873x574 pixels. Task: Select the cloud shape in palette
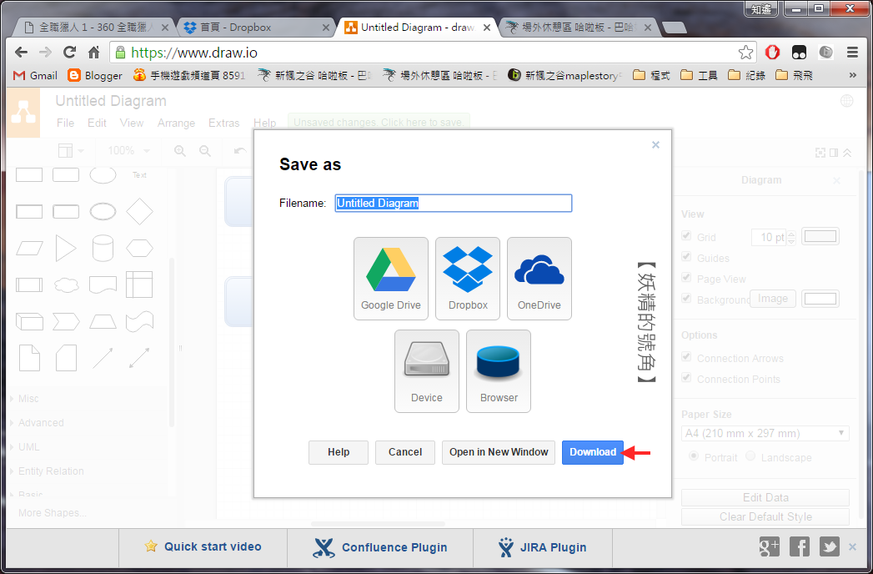click(66, 284)
